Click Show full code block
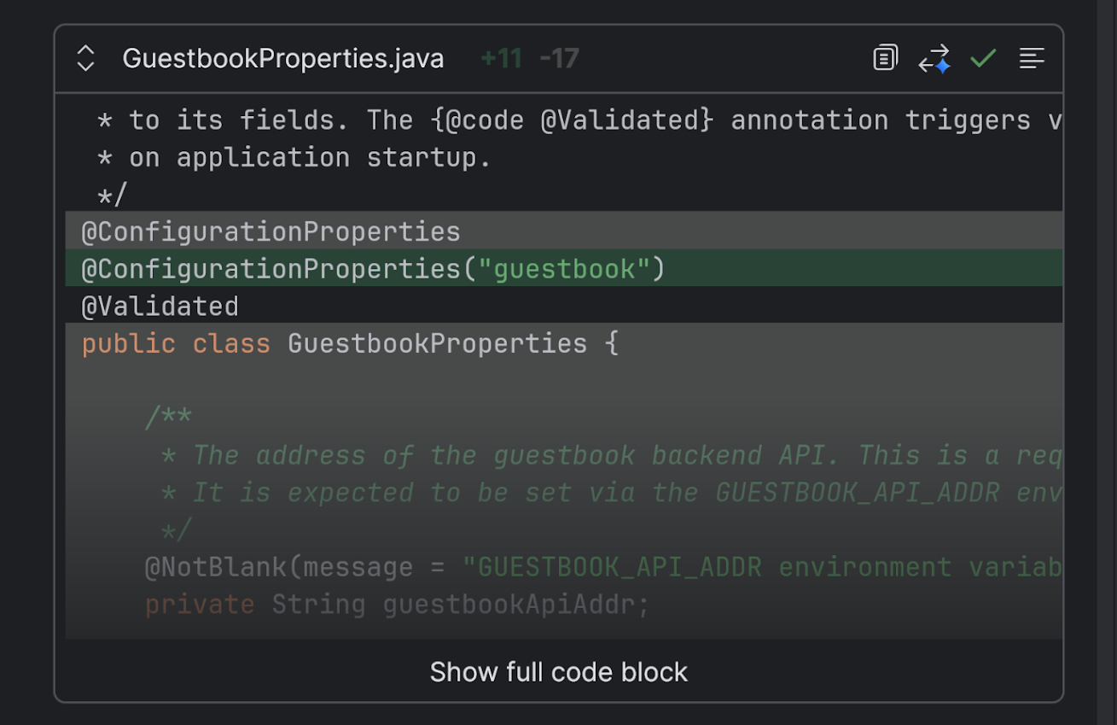Screen dimensions: 1117x725 [x=557, y=672]
